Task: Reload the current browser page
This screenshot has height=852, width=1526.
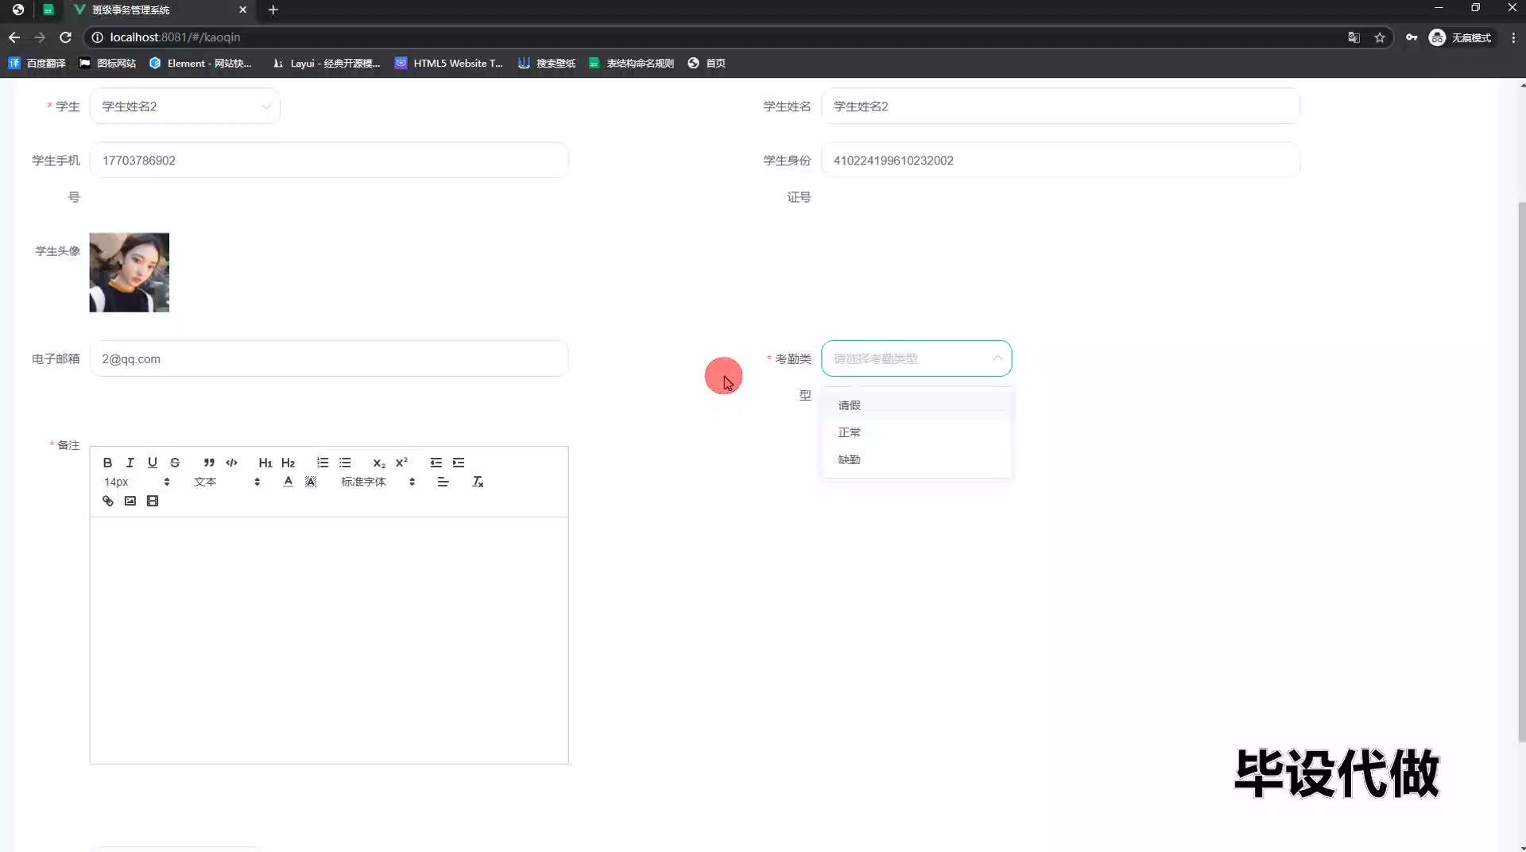Action: coord(66,37)
